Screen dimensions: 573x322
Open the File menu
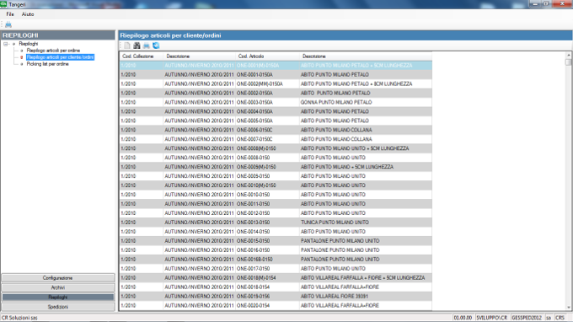(10, 14)
